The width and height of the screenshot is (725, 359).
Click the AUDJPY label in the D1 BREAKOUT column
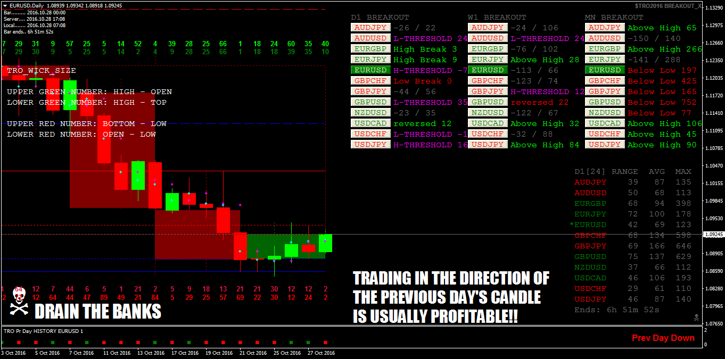tap(370, 27)
